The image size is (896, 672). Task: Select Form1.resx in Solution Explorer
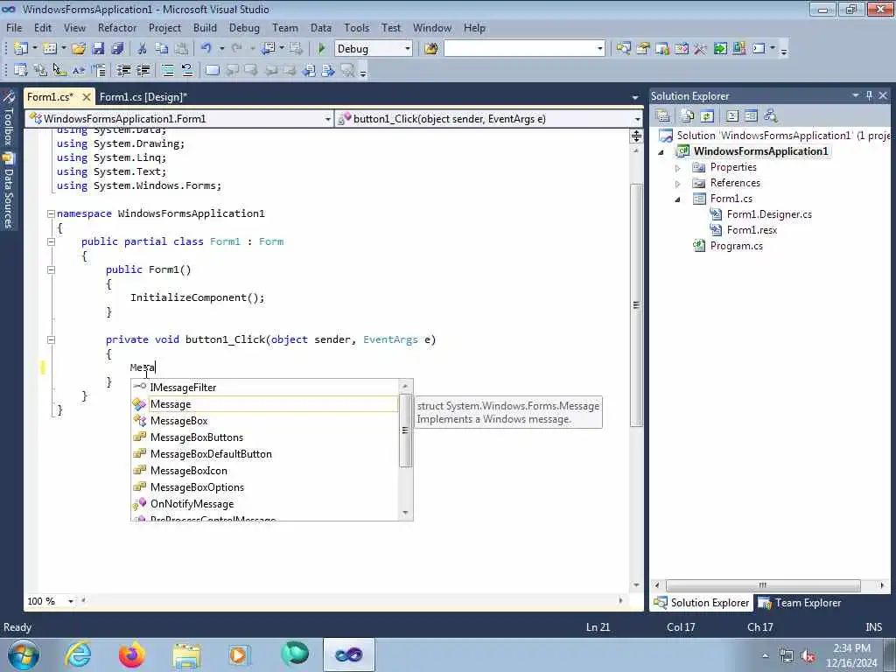click(752, 230)
